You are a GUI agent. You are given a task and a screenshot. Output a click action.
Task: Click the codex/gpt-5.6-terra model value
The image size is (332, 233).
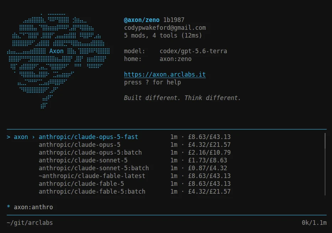pos(193,51)
